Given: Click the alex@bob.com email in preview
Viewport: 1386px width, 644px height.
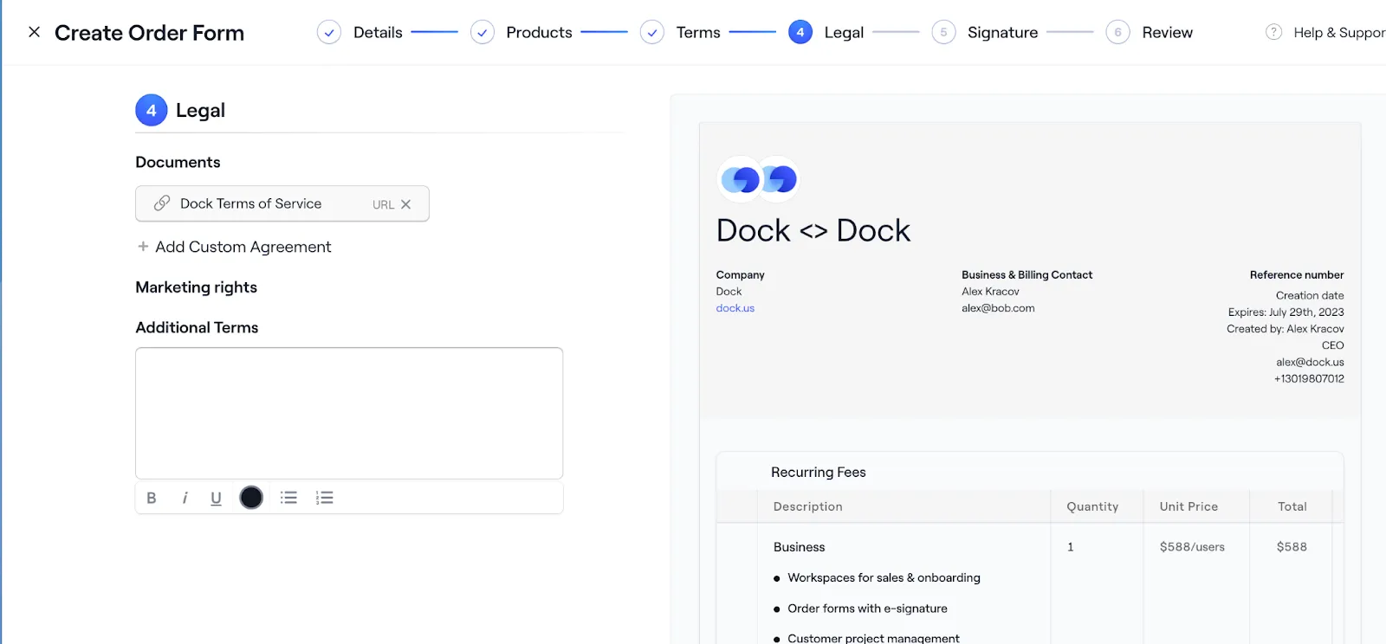Looking at the screenshot, I should 998,308.
